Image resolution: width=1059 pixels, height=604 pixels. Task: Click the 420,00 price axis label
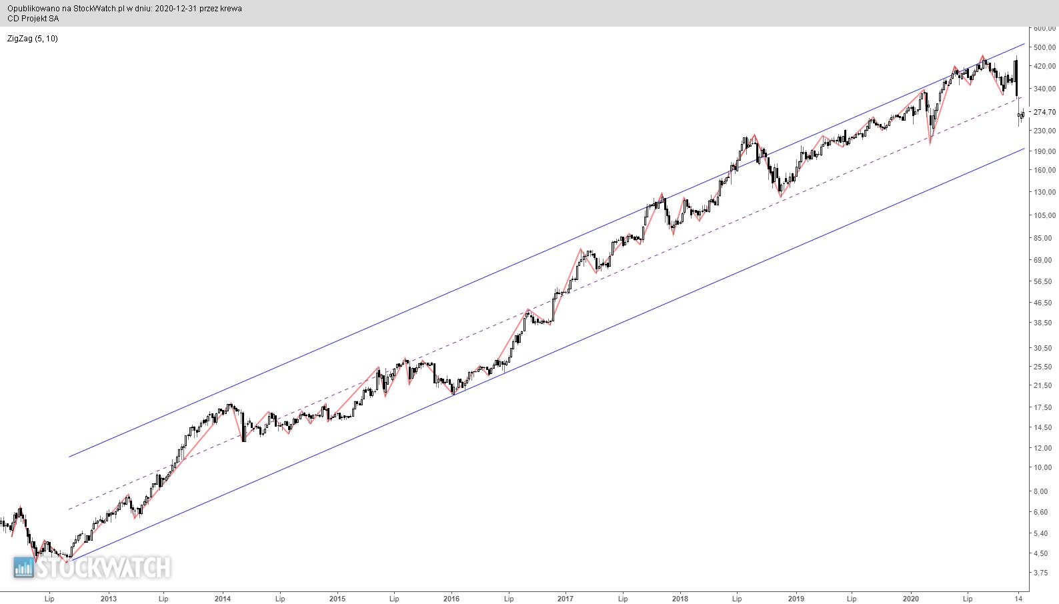pos(1044,66)
